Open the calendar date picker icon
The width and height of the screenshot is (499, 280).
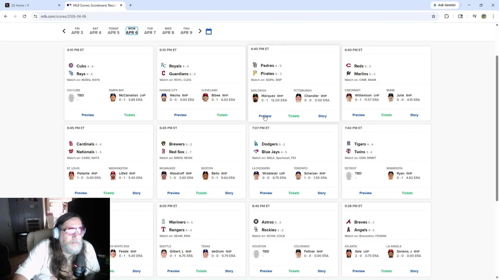pos(209,31)
